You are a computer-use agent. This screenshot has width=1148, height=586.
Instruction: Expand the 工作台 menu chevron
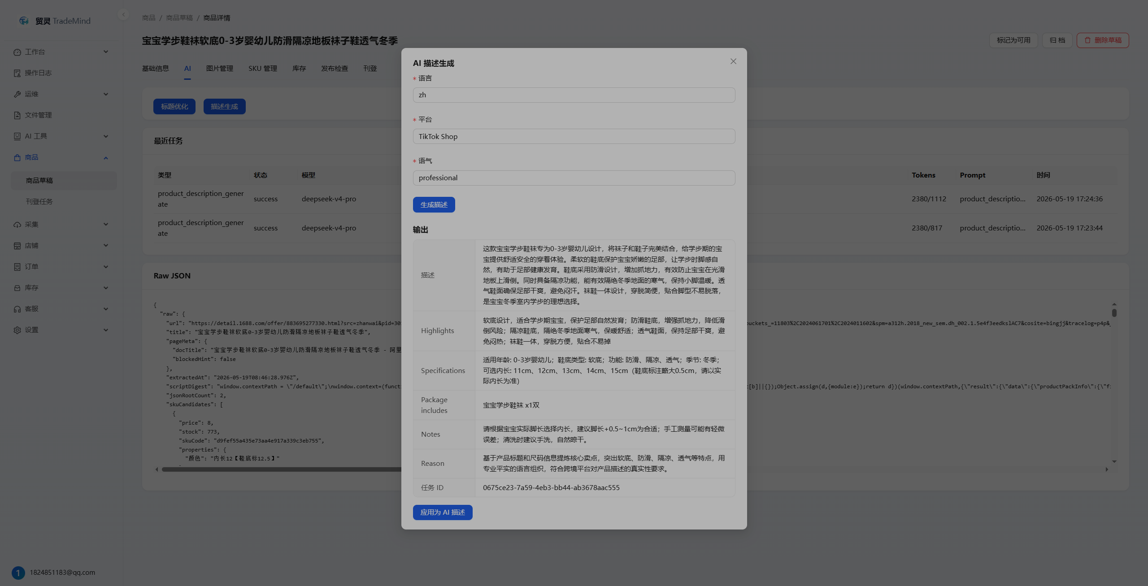click(x=106, y=52)
